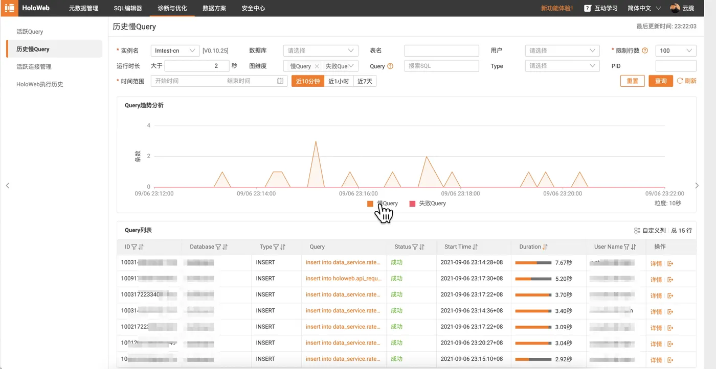
Task: Click the 表名 input field
Action: [x=441, y=51]
